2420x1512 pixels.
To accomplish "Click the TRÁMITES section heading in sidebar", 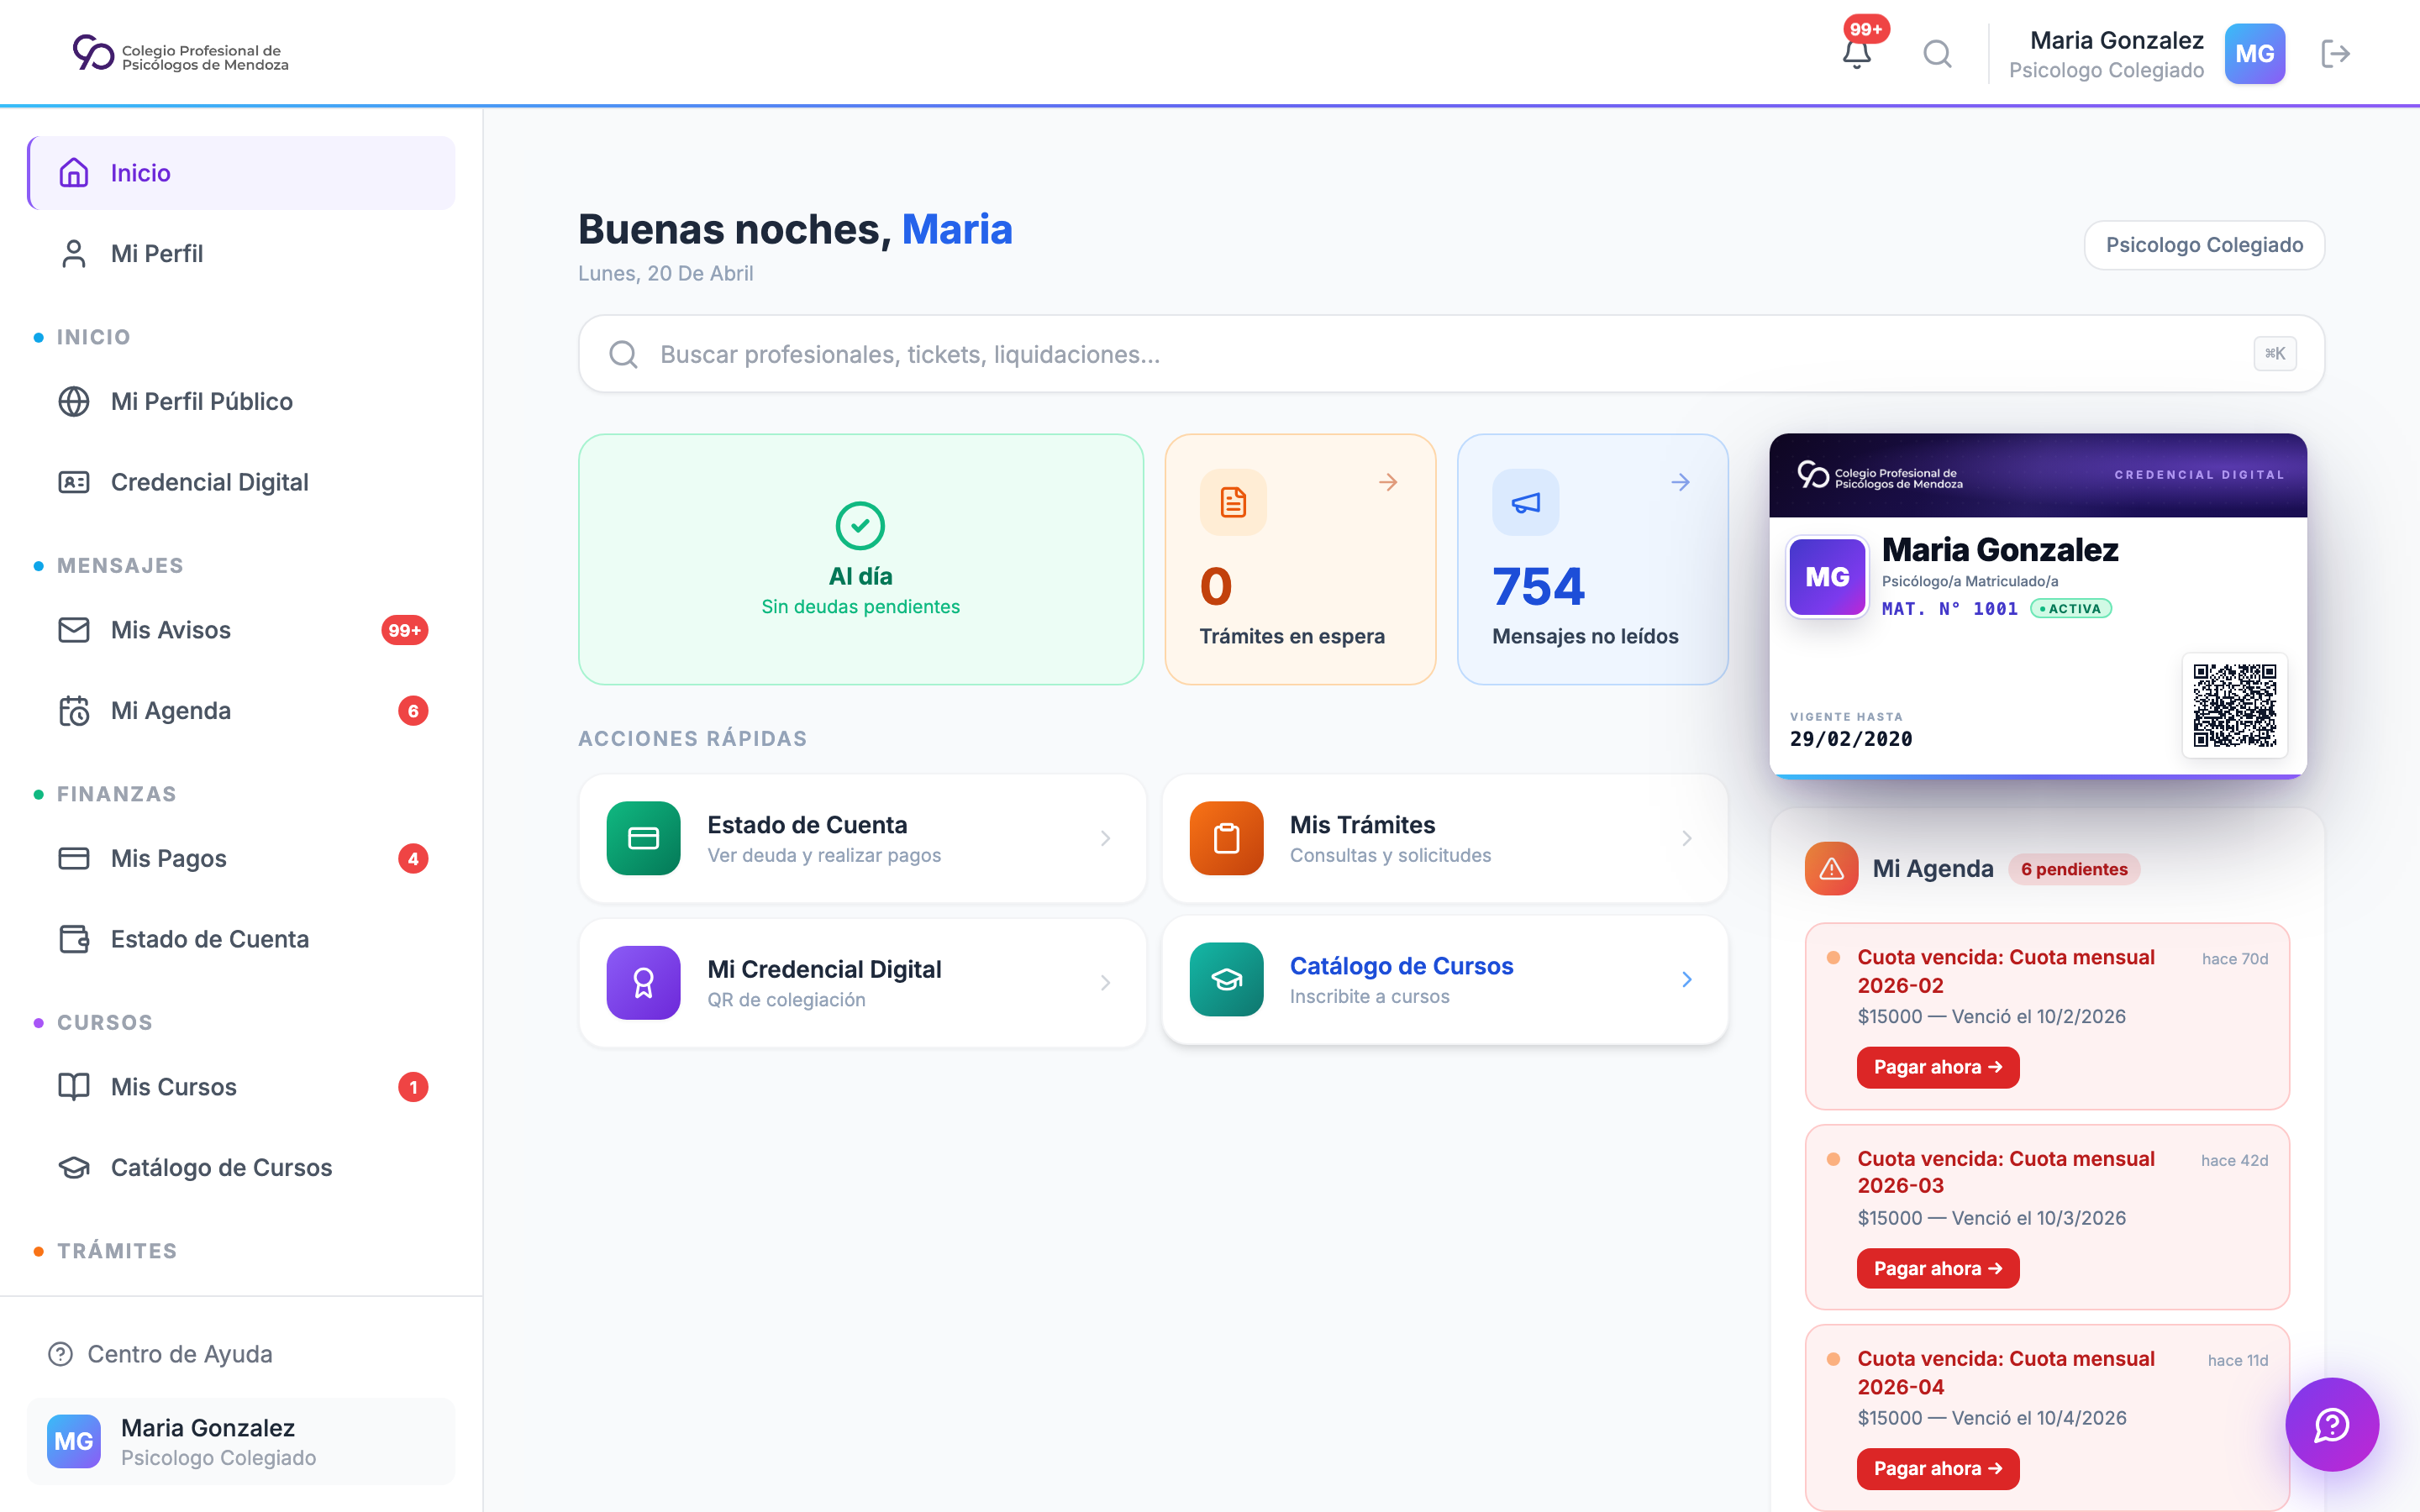I will 116,1251.
